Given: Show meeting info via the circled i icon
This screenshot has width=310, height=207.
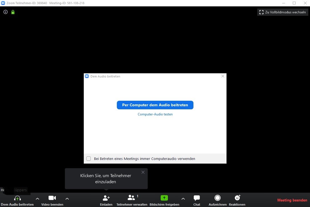Looking at the screenshot, I should (6, 12).
